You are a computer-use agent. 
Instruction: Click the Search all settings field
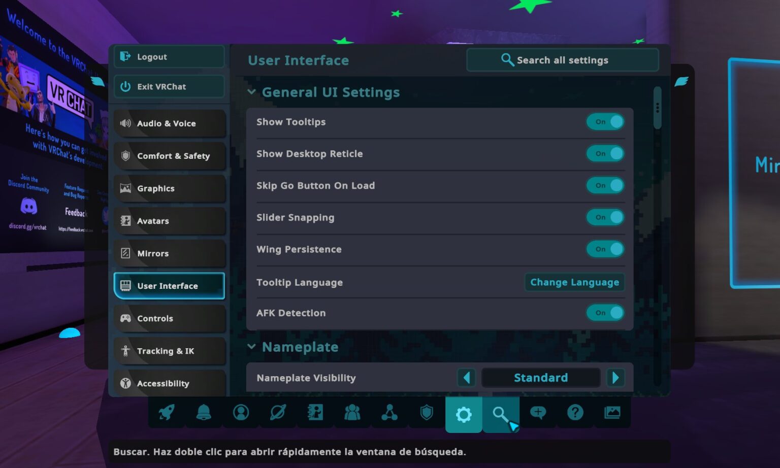pos(562,60)
